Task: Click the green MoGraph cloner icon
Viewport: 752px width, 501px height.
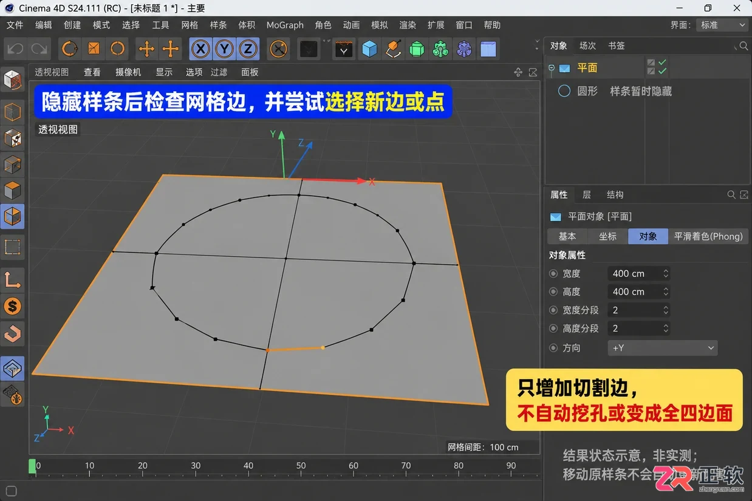Action: pyautogui.click(x=441, y=49)
